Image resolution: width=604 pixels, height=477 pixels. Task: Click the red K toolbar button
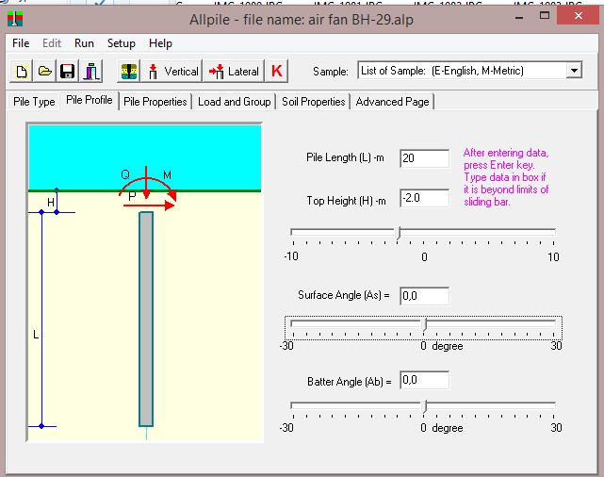pos(277,71)
